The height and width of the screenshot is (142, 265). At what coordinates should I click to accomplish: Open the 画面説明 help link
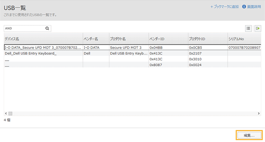point(254,7)
